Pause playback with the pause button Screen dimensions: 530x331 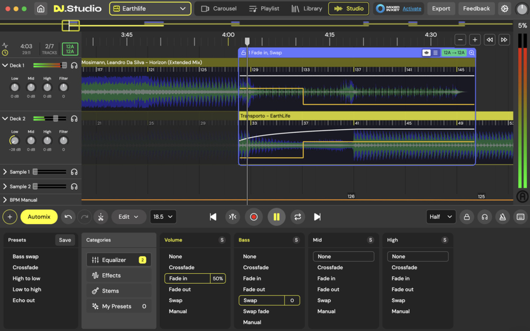tap(276, 217)
